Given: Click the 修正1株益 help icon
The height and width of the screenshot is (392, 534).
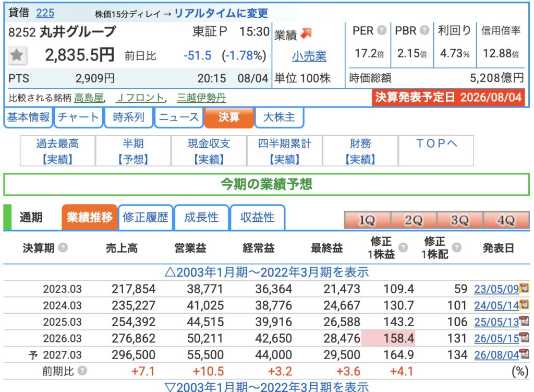Looking at the screenshot, I should 403,247.
